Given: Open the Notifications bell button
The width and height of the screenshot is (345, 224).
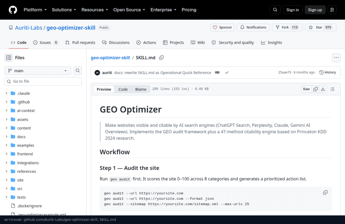Looking at the screenshot, I should (253, 28).
